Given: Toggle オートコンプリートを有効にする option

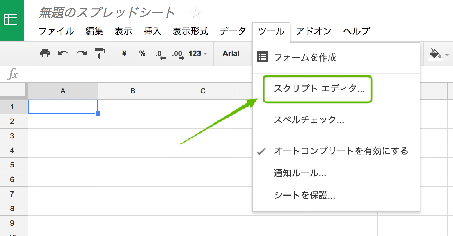Looking at the screenshot, I should (x=336, y=151).
